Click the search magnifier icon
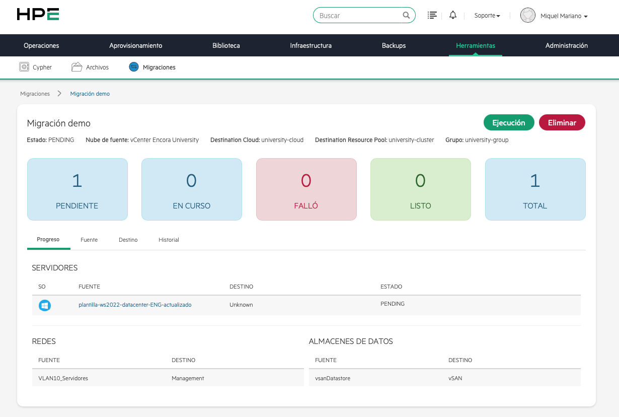This screenshot has width=619, height=417. coord(406,15)
